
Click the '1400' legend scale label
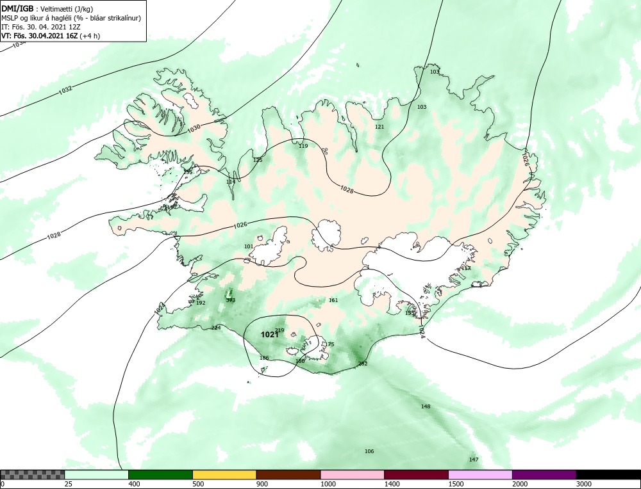[392, 484]
